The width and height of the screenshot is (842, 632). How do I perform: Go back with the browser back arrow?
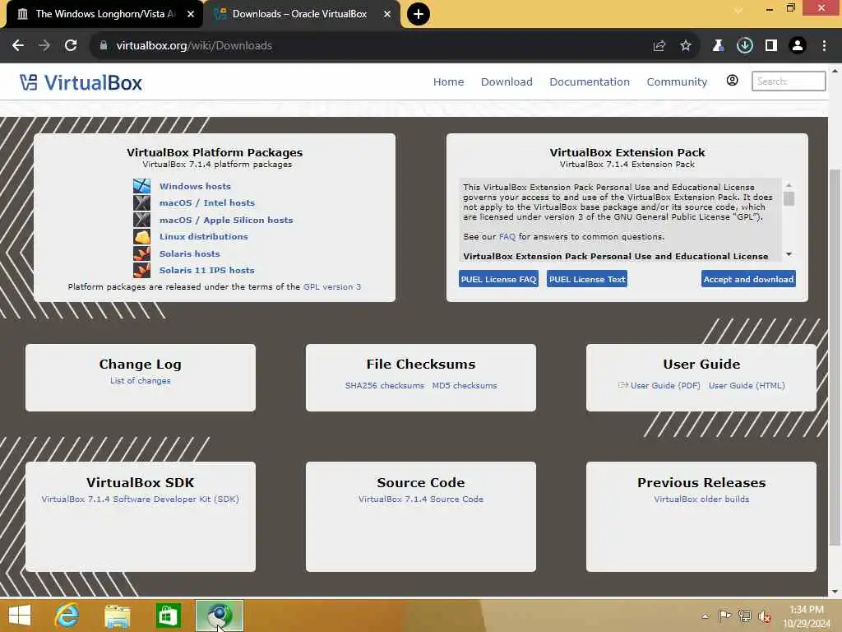tap(18, 46)
